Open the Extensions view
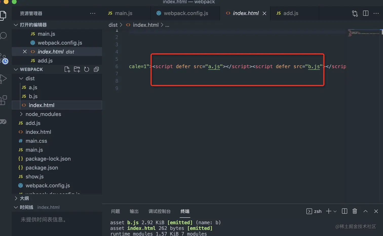 tap(3, 100)
